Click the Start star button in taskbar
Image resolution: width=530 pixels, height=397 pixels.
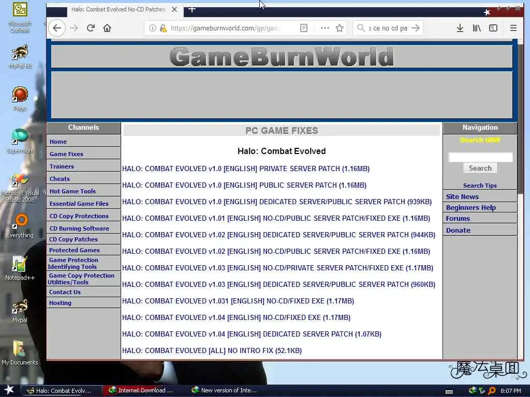[9, 390]
